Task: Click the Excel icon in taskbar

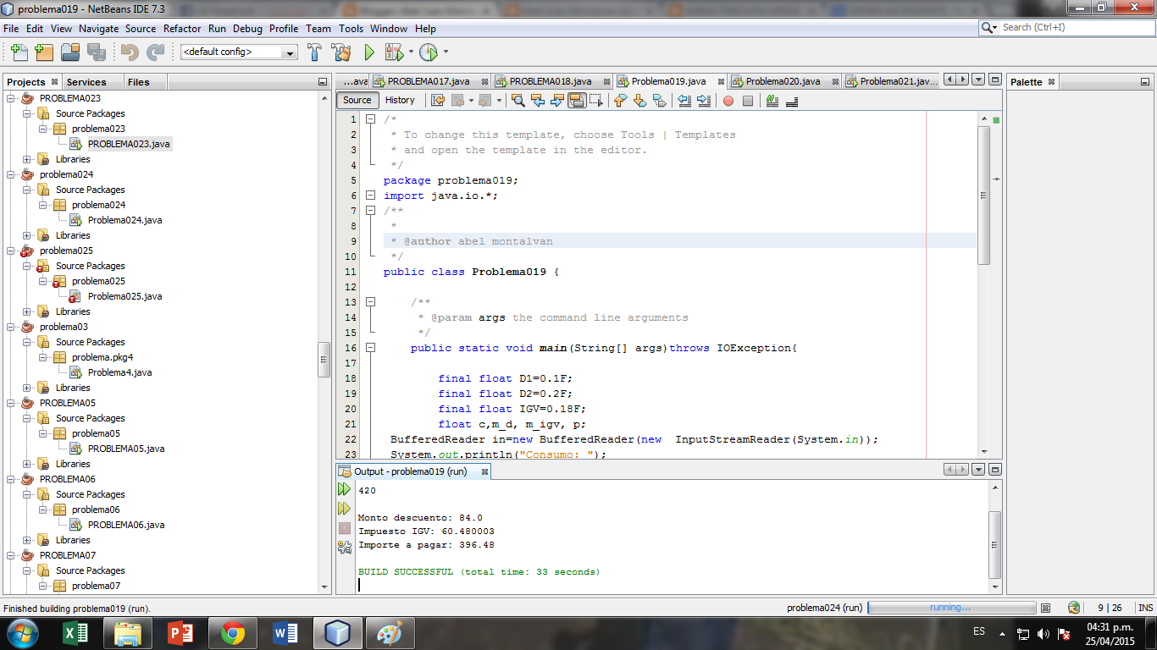Action: [76, 633]
